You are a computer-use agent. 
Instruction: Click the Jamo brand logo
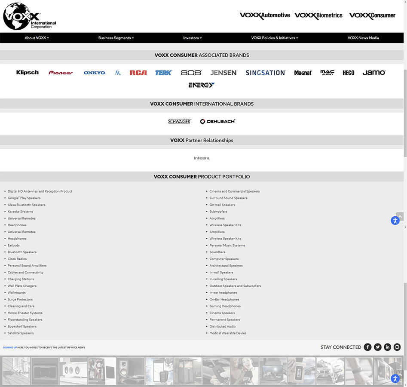pos(374,73)
